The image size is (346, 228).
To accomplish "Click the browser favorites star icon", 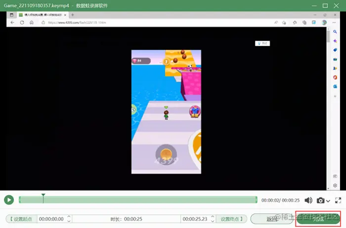I will pyautogui.click(x=295, y=23).
